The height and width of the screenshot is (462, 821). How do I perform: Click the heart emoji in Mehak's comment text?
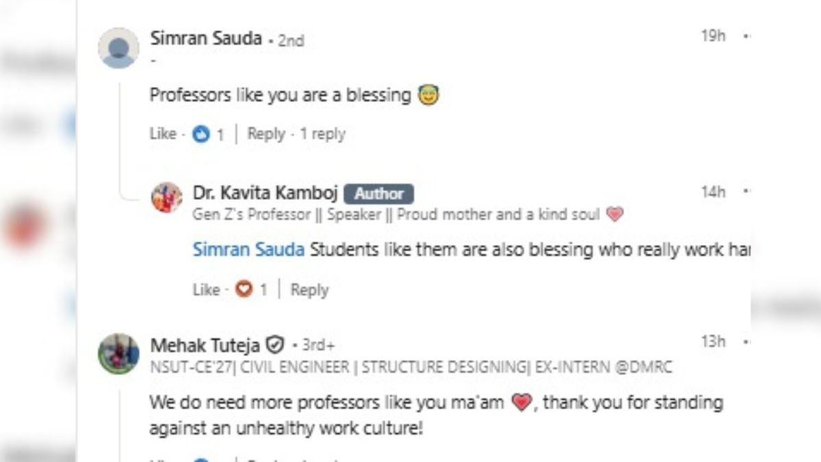click(521, 402)
